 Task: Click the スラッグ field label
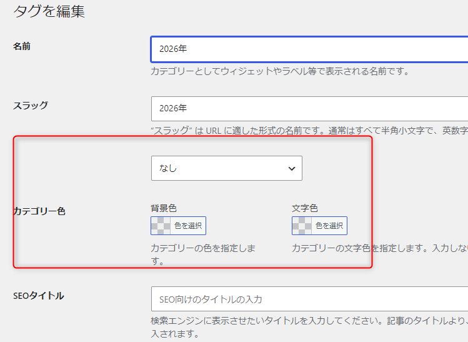coord(30,105)
